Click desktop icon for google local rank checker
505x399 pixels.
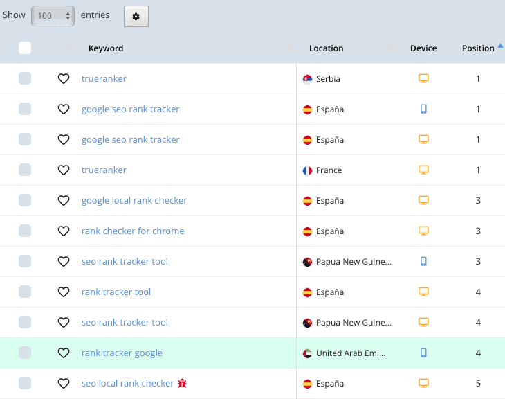[423, 200]
